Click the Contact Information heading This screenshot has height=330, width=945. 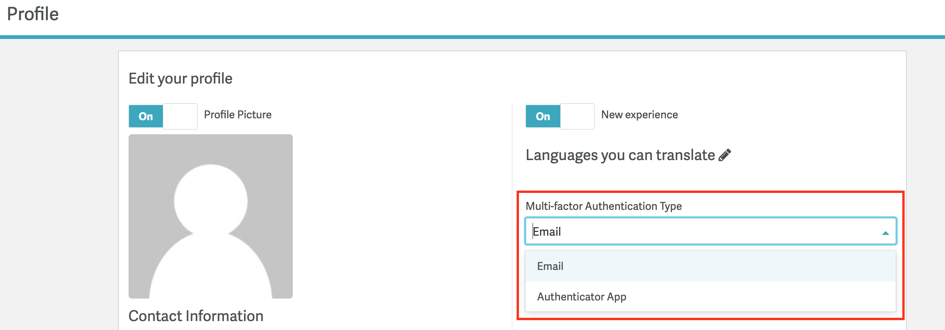(196, 316)
